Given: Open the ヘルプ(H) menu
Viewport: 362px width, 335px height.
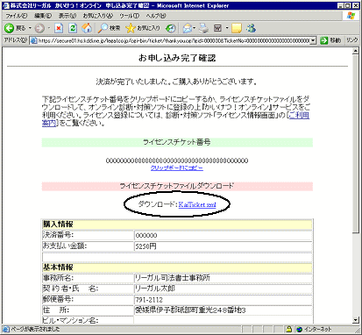Looking at the screenshot, I should (156, 16).
